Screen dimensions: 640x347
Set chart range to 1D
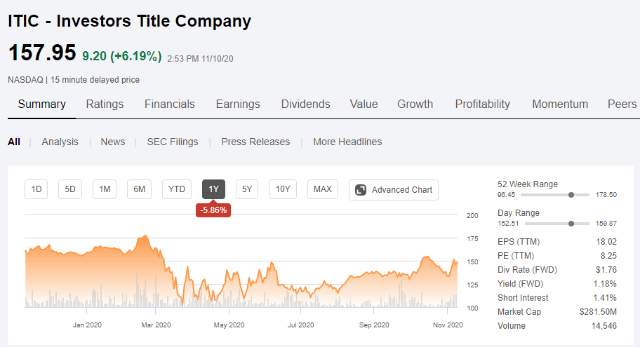(36, 189)
